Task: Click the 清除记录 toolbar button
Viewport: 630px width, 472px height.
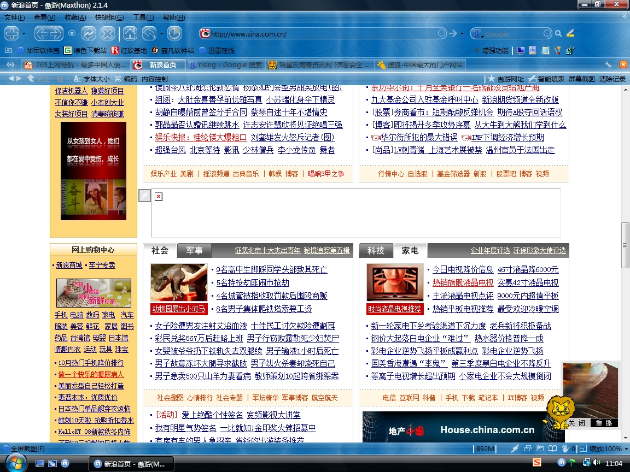Action: click(x=612, y=79)
